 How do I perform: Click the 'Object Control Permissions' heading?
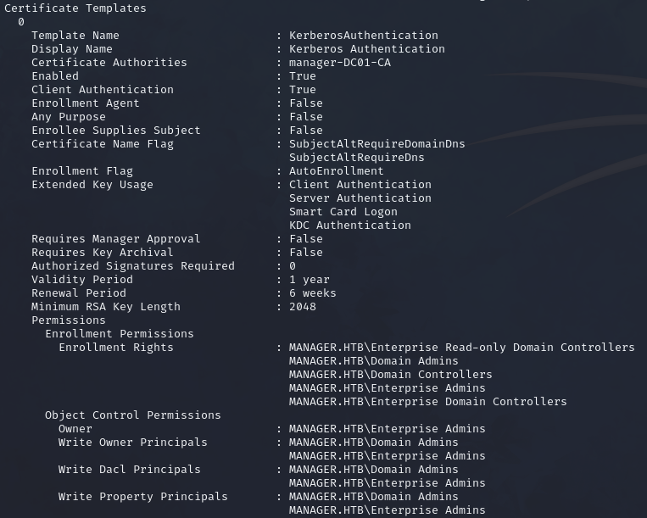click(133, 415)
